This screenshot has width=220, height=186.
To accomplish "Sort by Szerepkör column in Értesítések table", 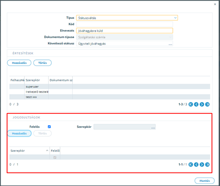I will (36, 80).
